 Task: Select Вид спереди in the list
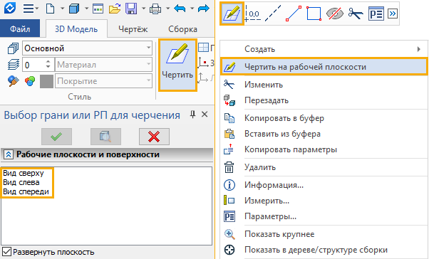pos(26,191)
